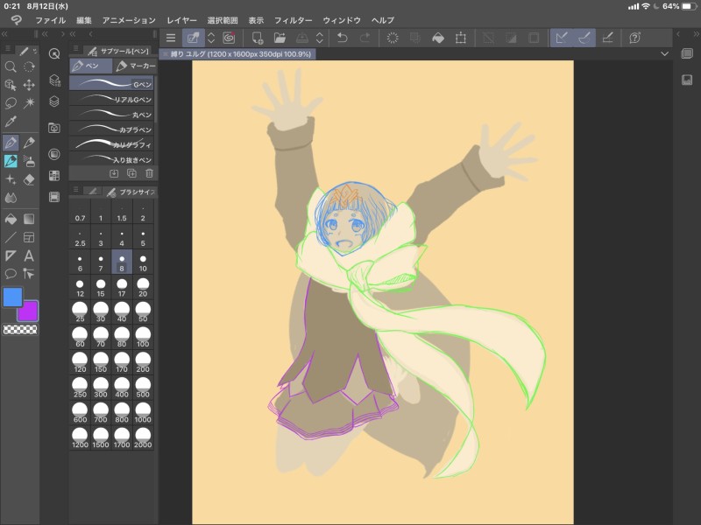
Task: Toggle snap to special ruler
Action: 584,38
